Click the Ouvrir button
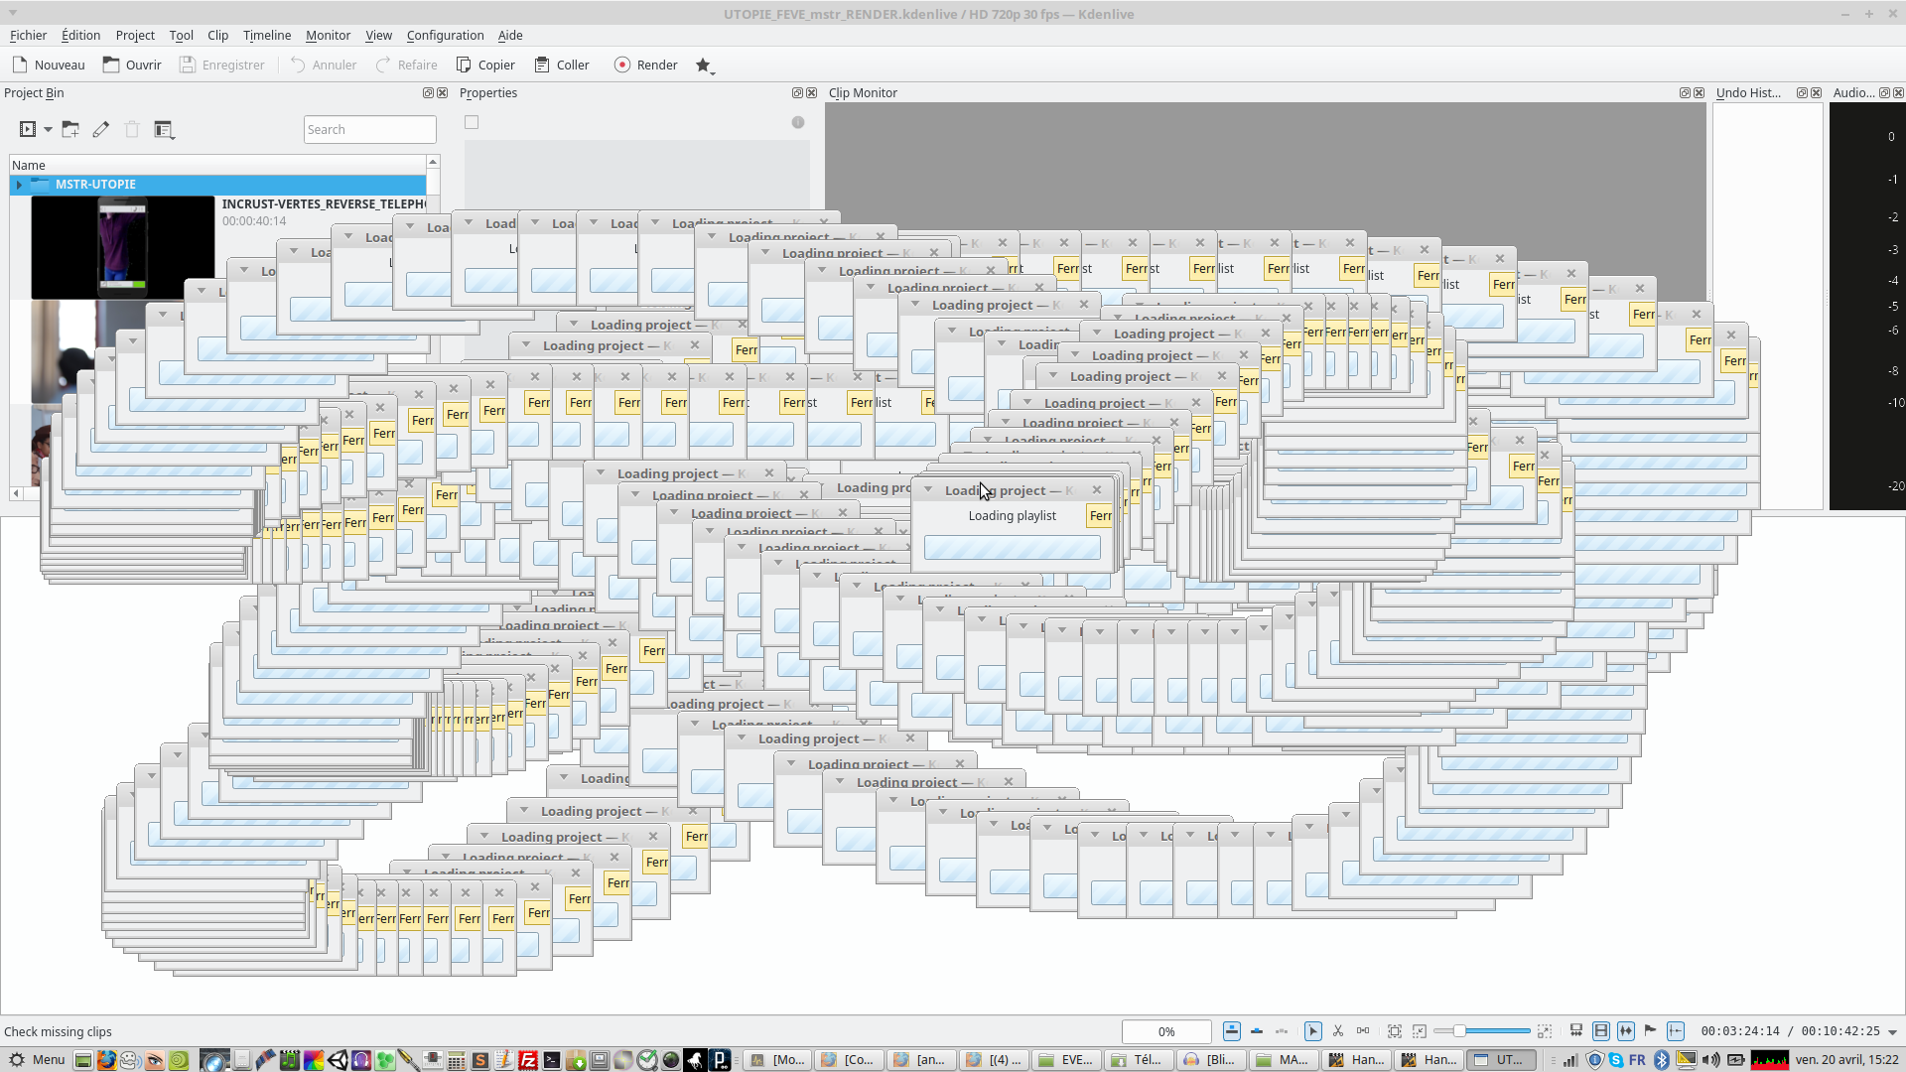 tap(132, 65)
